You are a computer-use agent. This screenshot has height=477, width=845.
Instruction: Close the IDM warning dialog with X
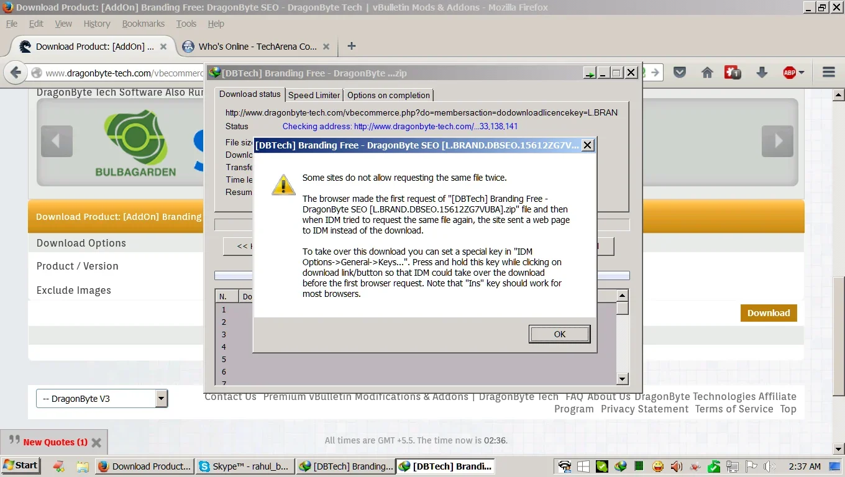point(587,145)
